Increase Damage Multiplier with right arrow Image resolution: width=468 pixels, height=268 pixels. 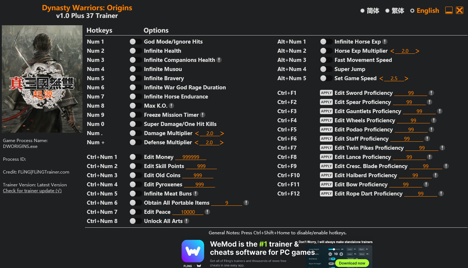click(x=222, y=133)
